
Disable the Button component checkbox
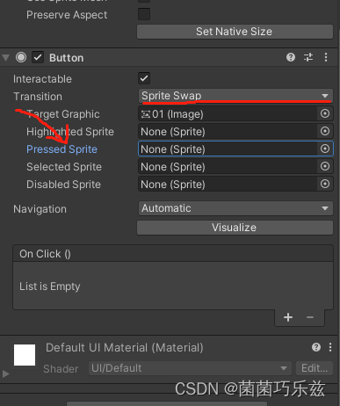click(x=38, y=57)
